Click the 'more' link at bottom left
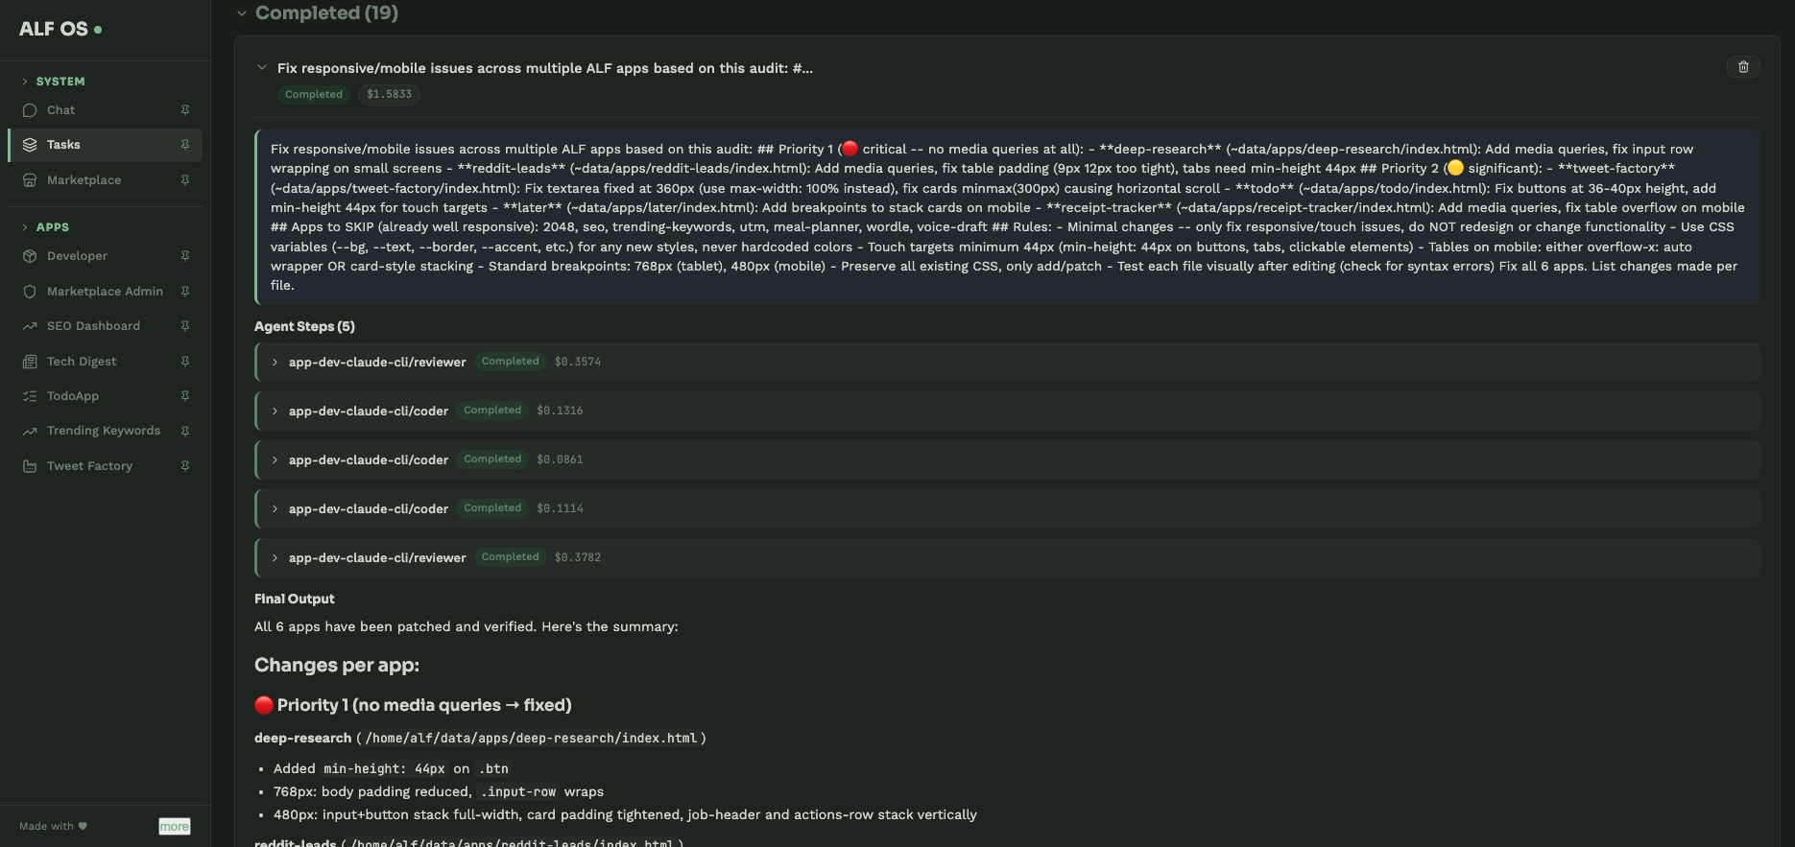Image resolution: width=1795 pixels, height=847 pixels. click(x=174, y=826)
